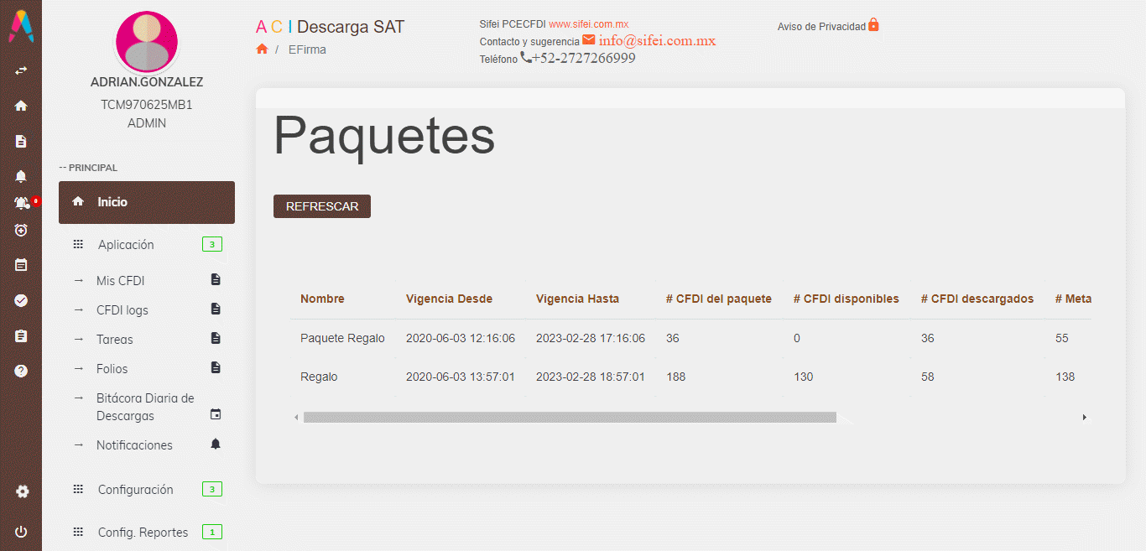Click the document icon beside Folios
Viewport: 1146px width, 551px height.
pyautogui.click(x=216, y=367)
